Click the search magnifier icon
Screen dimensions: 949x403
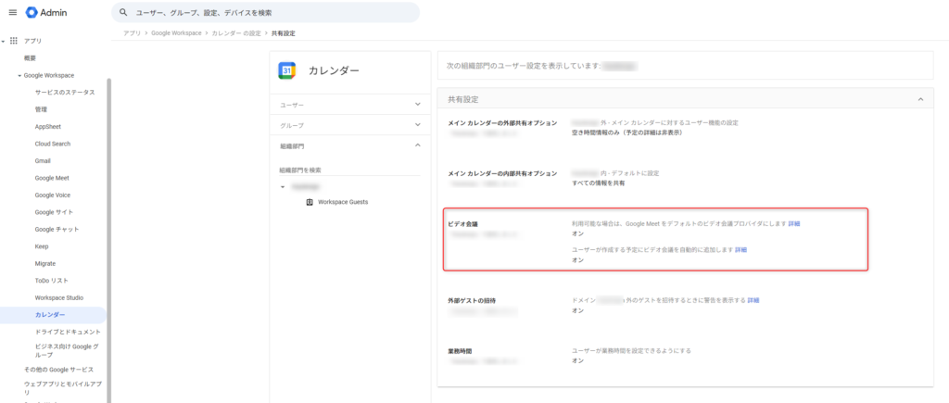pyautogui.click(x=123, y=12)
